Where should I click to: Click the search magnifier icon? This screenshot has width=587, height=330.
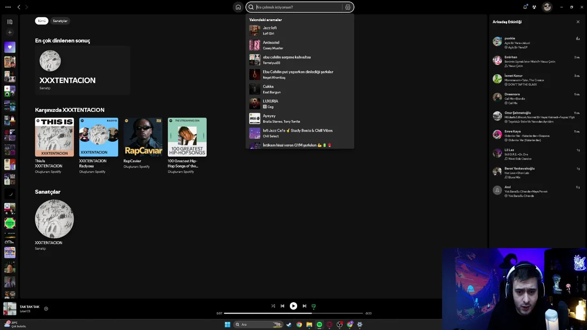click(251, 7)
